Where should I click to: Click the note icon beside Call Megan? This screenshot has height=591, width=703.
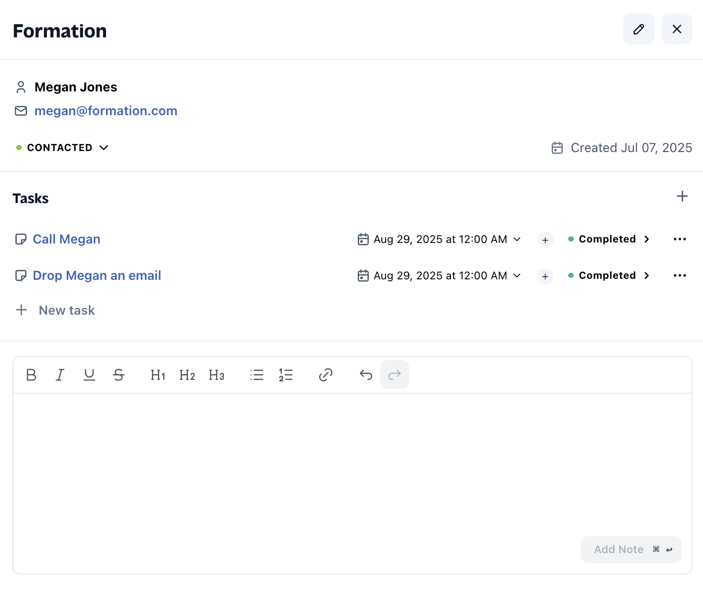pos(21,239)
